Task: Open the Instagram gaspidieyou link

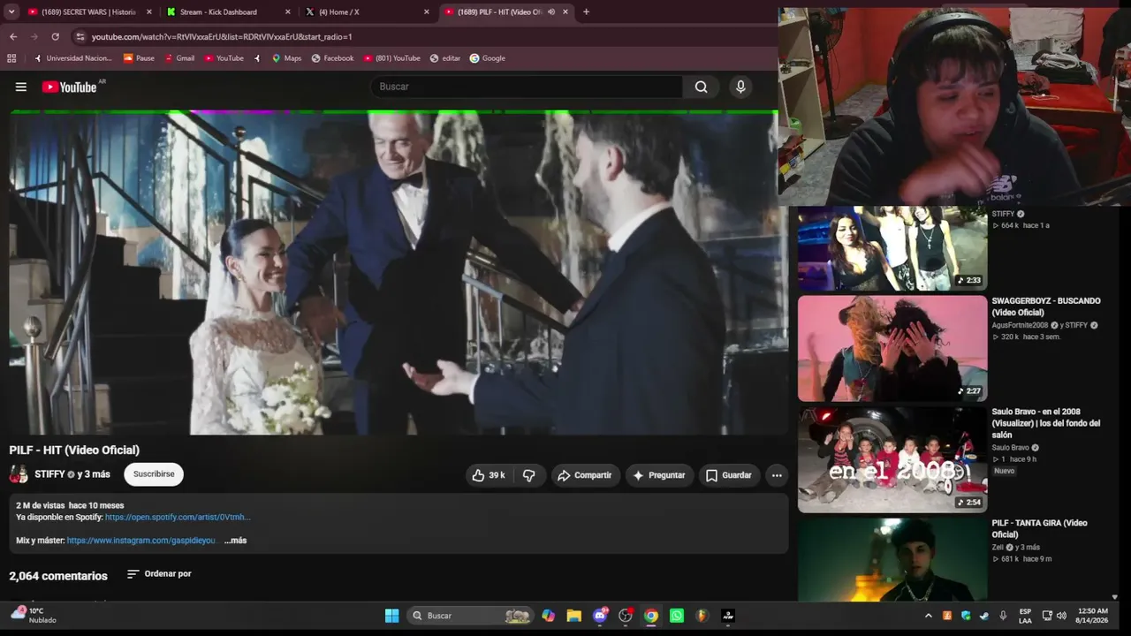Action: coord(141,541)
